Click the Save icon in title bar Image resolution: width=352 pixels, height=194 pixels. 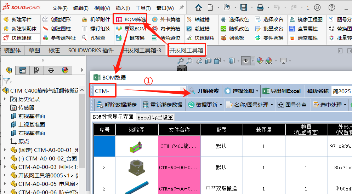coord(244,8)
